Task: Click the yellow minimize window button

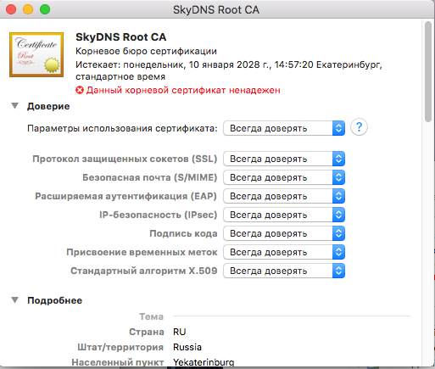Action: (28, 9)
